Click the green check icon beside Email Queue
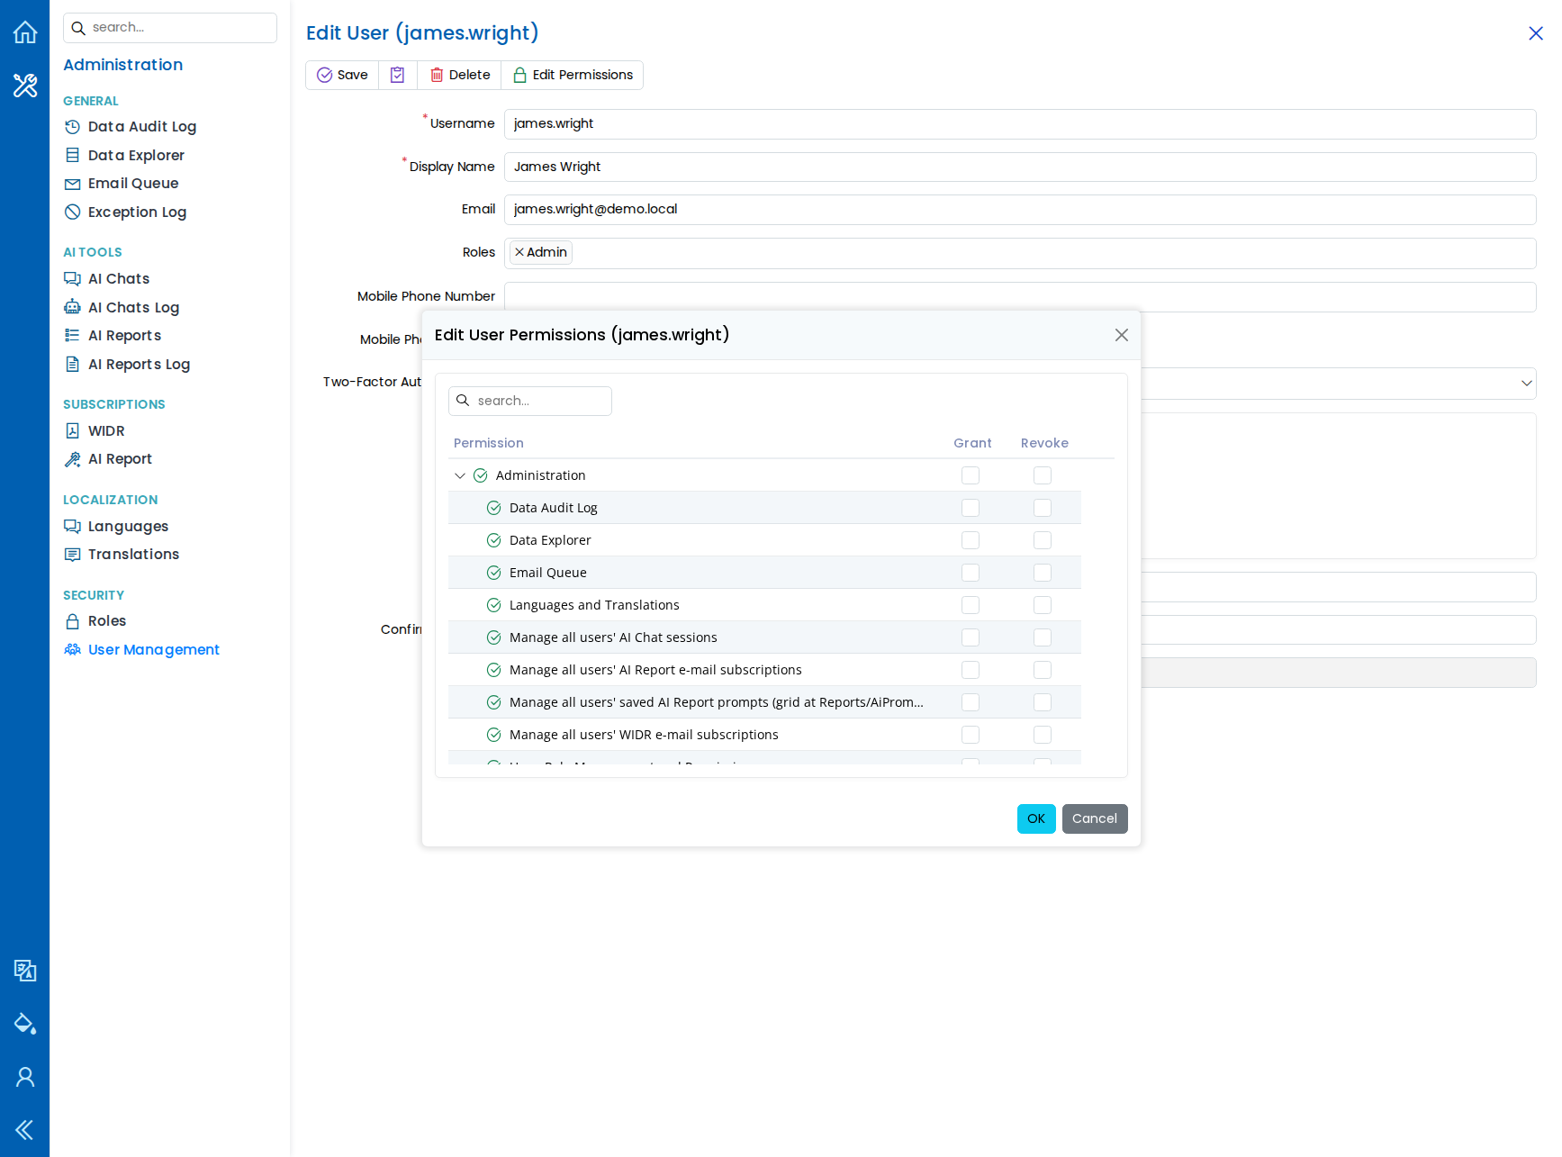This screenshot has width=1562, height=1157. 494,573
